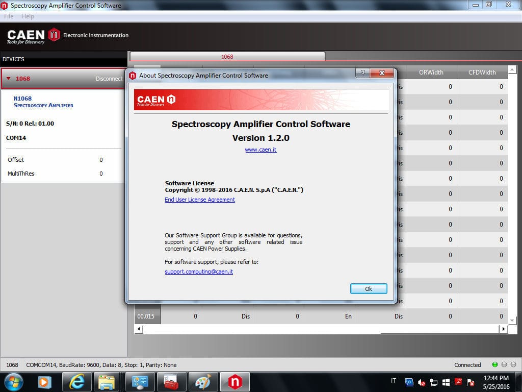Click the red N icon on the About dialog title bar
522x392 pixels.
pos(132,75)
